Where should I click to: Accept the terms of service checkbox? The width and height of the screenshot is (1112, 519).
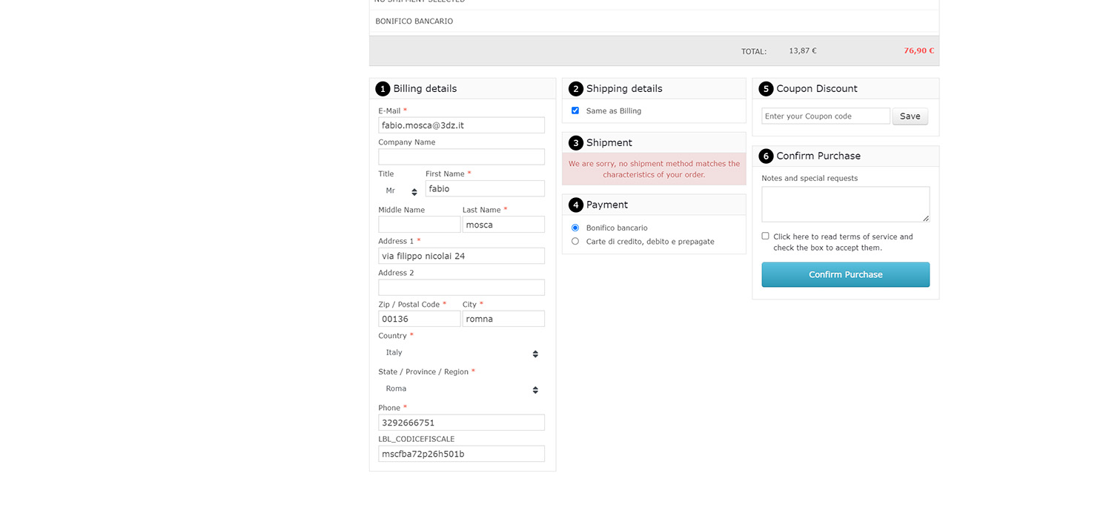click(766, 236)
